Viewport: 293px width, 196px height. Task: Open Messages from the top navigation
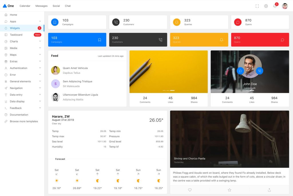pos(41,6)
